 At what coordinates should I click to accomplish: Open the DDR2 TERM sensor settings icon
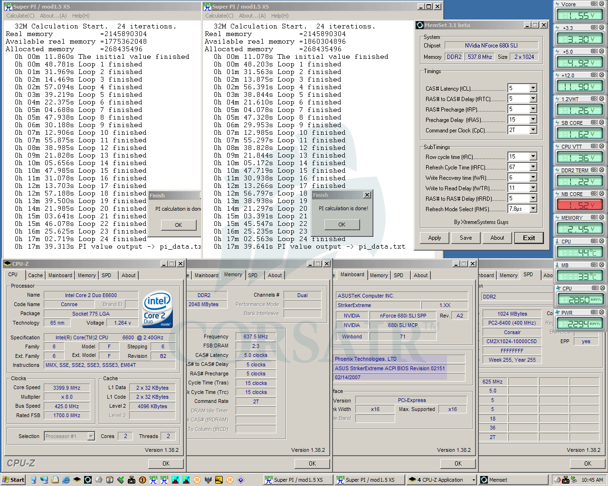[x=594, y=170]
